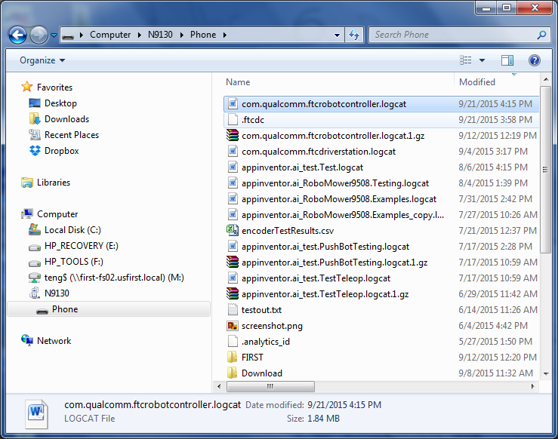Open HP_RECOVERY (E:) drive
The height and width of the screenshot is (439, 558).
(81, 246)
